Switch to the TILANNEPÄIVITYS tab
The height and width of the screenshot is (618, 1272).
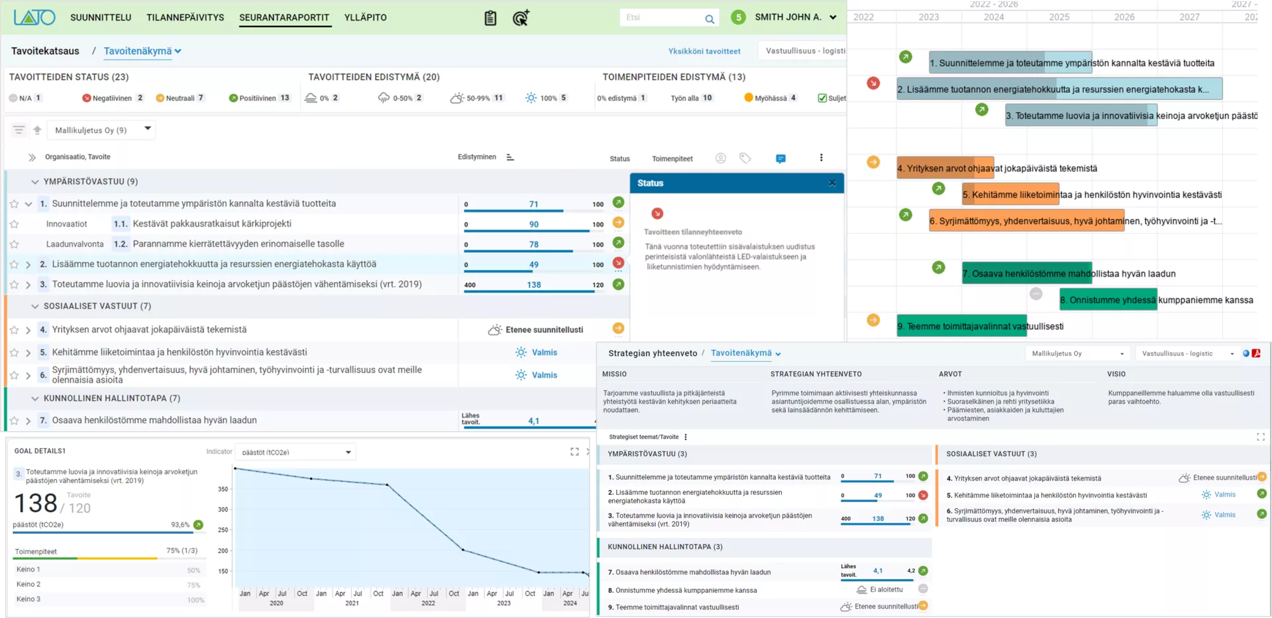pyautogui.click(x=185, y=17)
